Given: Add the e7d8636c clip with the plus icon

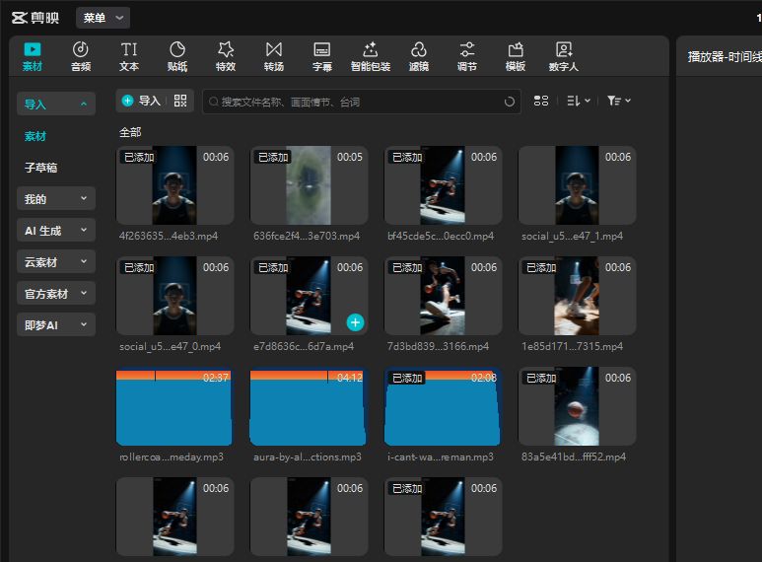Looking at the screenshot, I should (x=355, y=322).
